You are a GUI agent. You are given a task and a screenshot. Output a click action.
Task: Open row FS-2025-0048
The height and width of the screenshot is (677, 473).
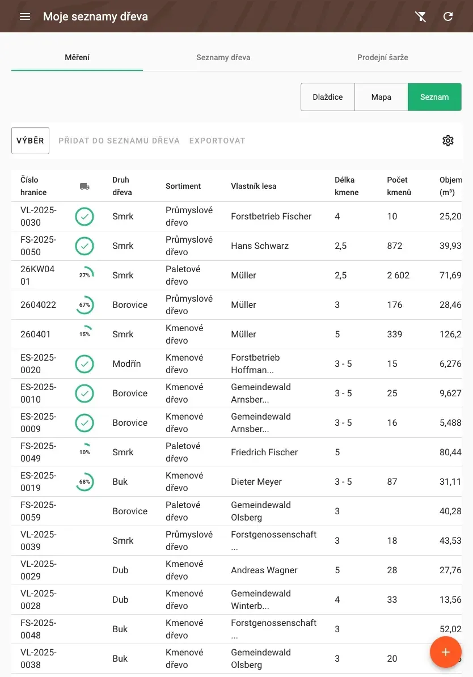click(x=236, y=629)
